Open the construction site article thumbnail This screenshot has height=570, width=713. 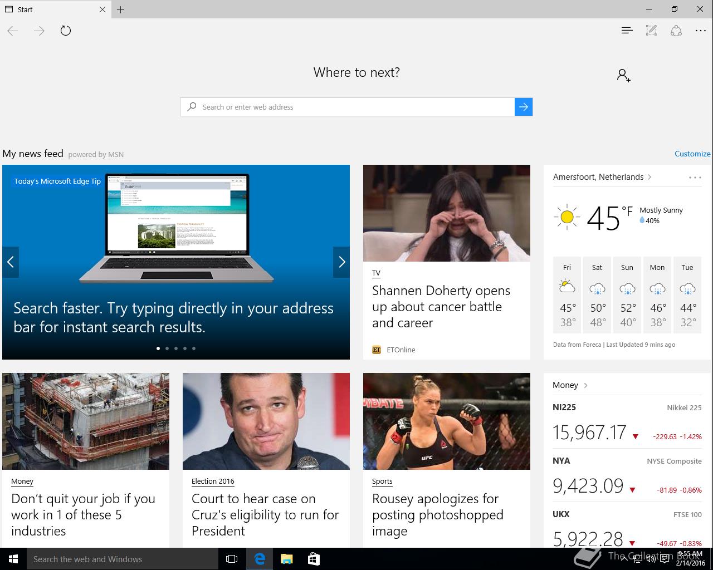[x=86, y=421]
